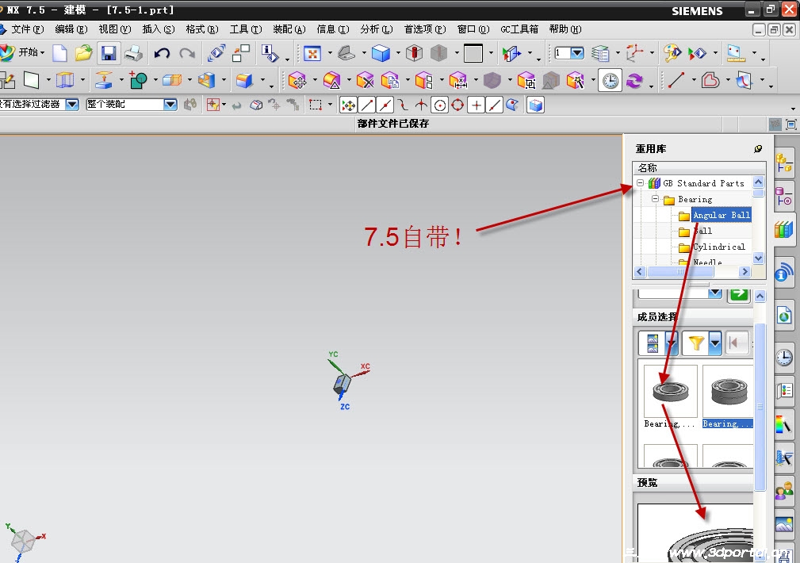Open the dropdown arrow beside 开始
This screenshot has height=563, width=800.
[42, 52]
